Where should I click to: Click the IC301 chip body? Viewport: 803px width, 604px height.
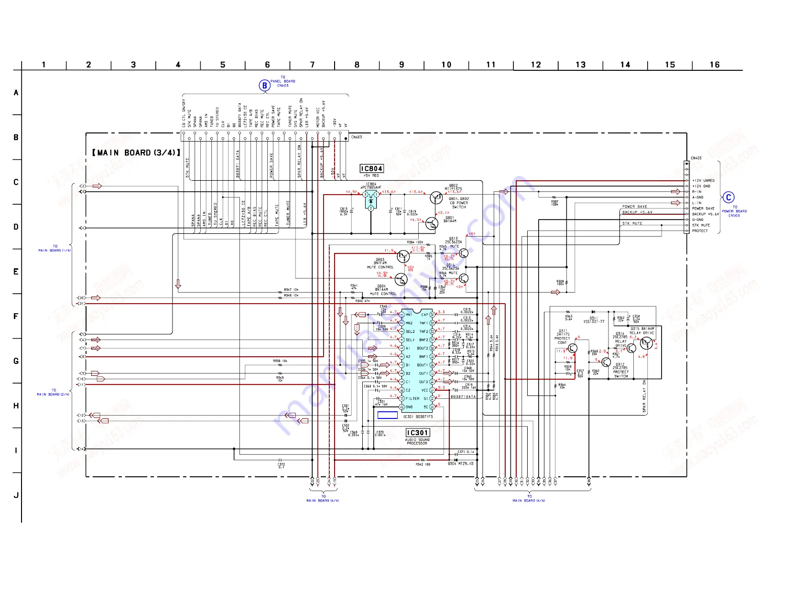click(417, 361)
